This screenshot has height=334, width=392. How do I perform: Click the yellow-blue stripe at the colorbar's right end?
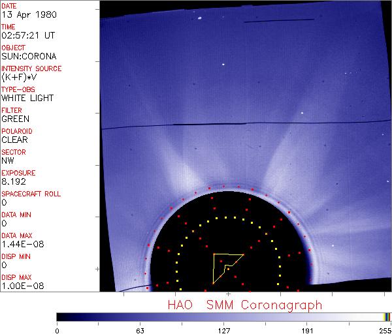tap(387, 316)
